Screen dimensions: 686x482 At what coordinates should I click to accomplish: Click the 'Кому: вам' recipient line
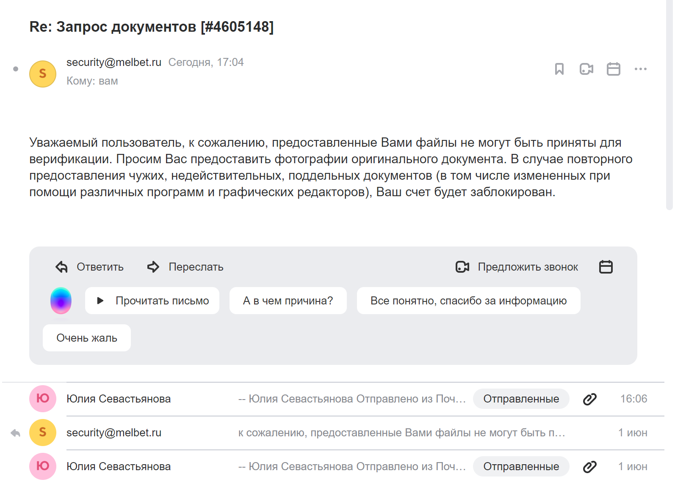[x=92, y=81]
